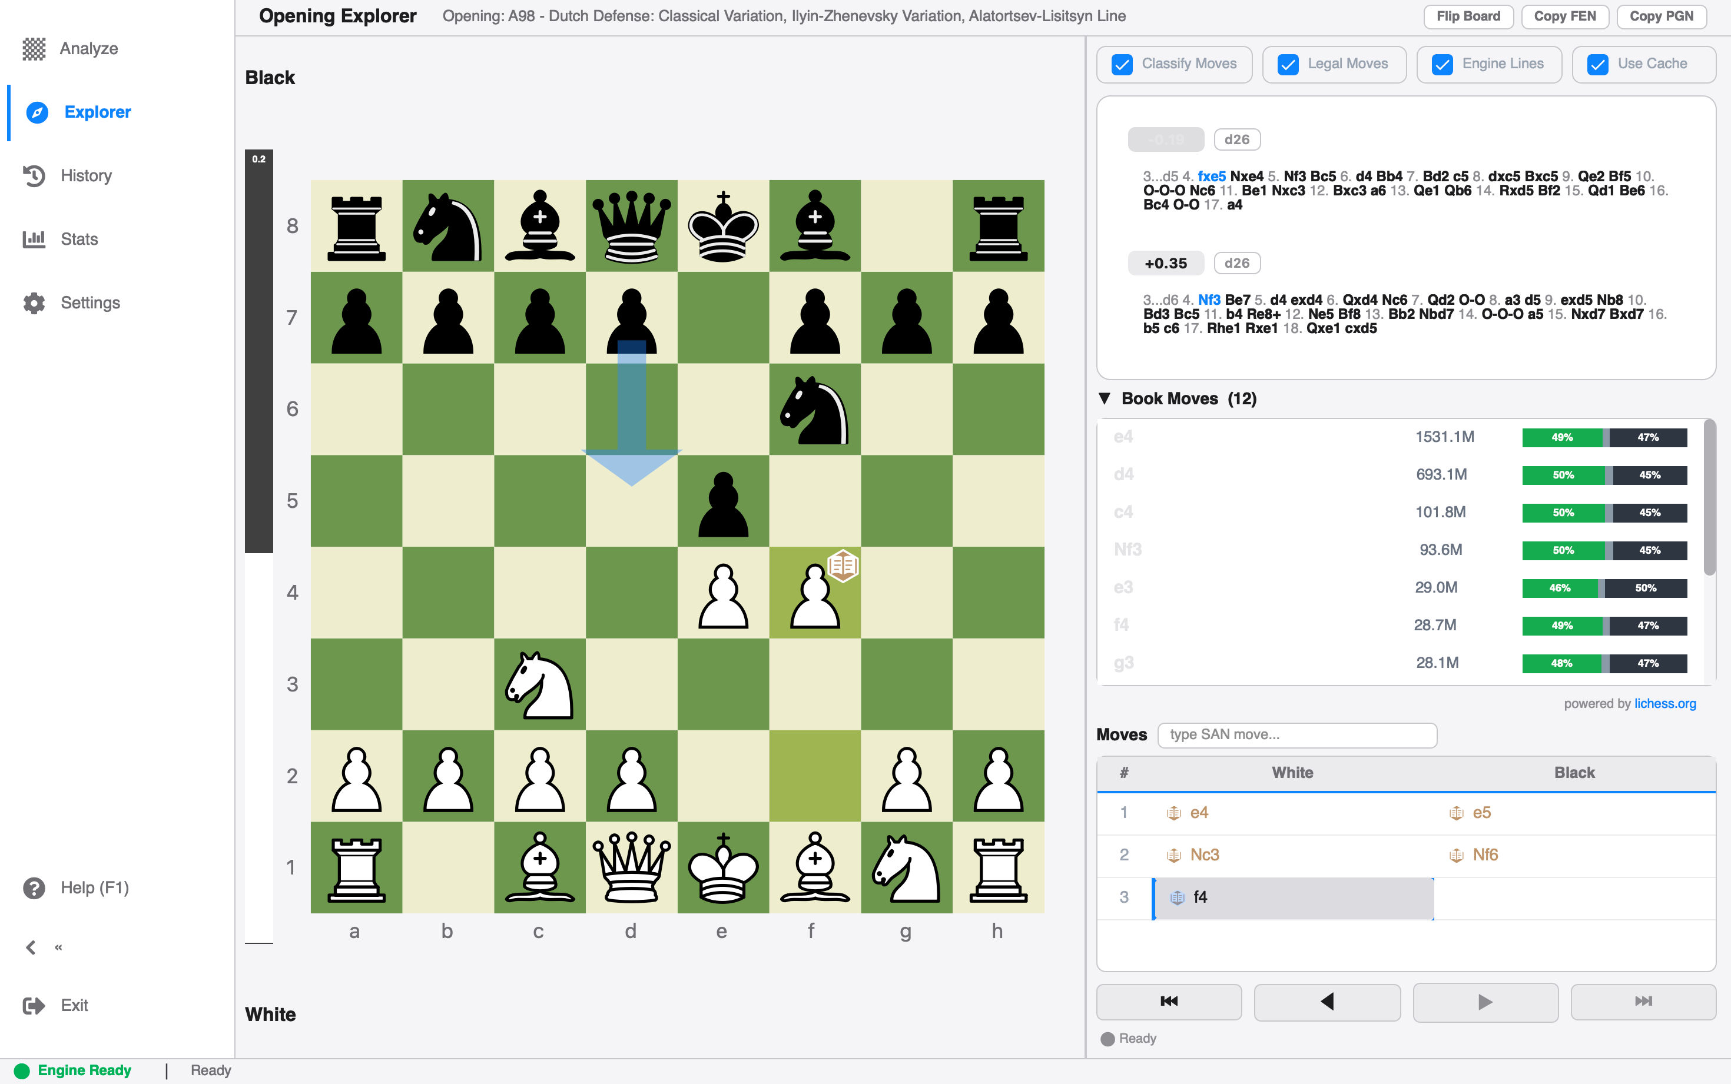Click the book icon next to Nc3 move
Image resolution: width=1731 pixels, height=1084 pixels.
coord(1174,854)
